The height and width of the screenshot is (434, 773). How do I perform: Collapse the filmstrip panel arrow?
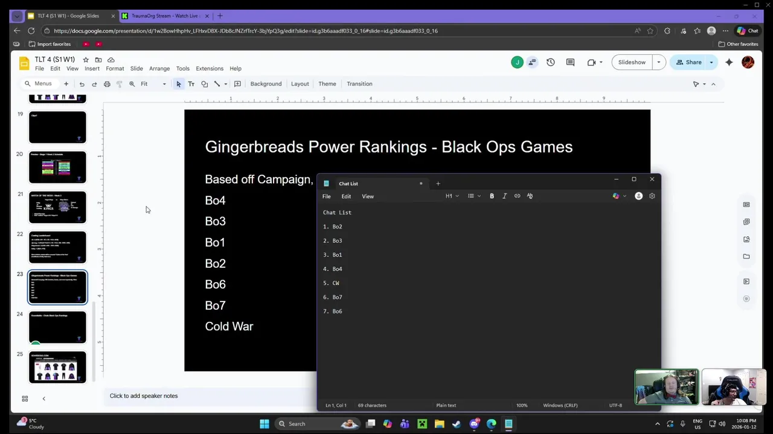43,398
